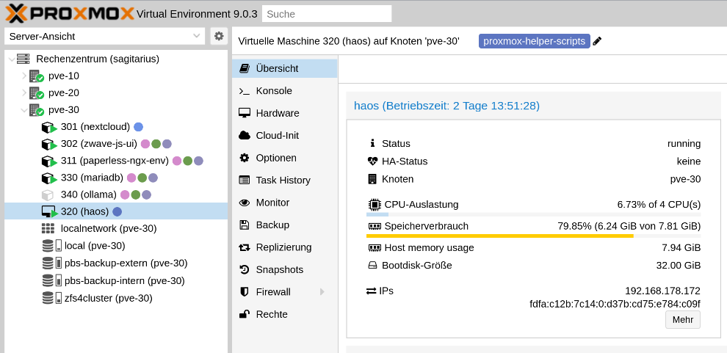Collapse the pve-30 node tree

tap(23, 110)
